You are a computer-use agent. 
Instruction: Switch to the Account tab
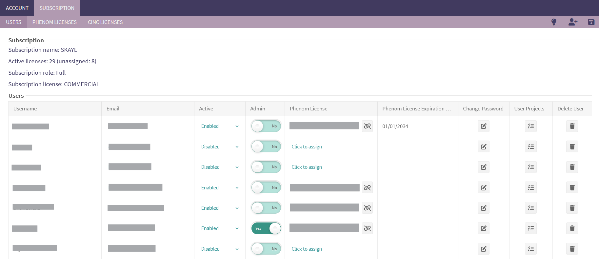coord(17,8)
